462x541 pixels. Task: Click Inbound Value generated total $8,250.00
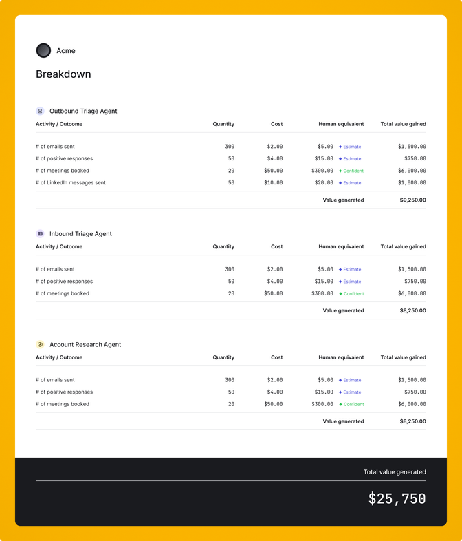412,310
